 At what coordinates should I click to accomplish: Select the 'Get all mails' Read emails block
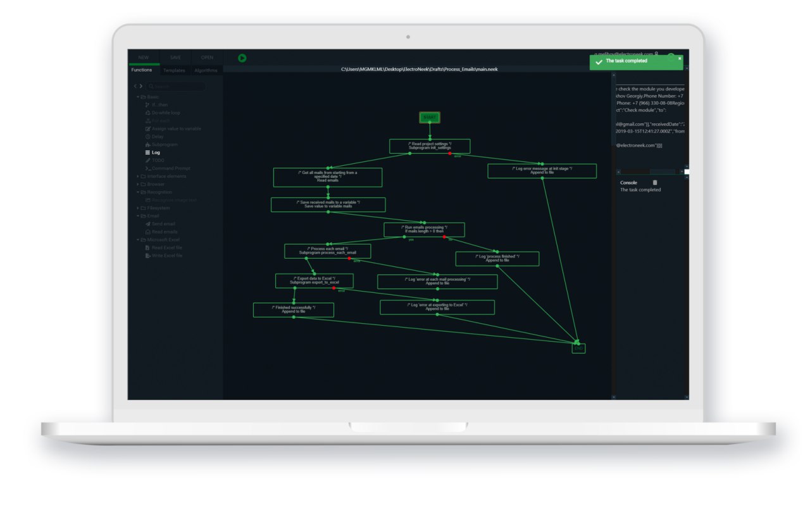(328, 177)
